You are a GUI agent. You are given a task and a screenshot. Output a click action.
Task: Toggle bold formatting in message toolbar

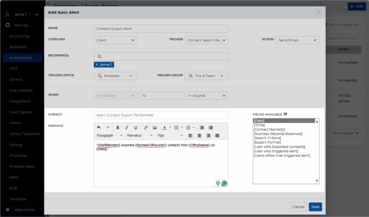(x=118, y=128)
